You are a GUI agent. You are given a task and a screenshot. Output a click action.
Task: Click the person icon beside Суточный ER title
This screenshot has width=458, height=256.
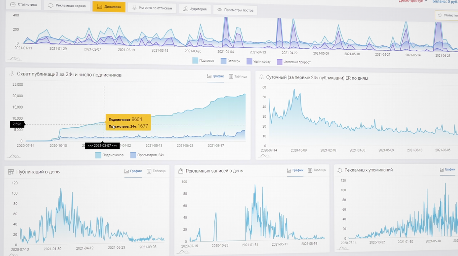coord(261,77)
